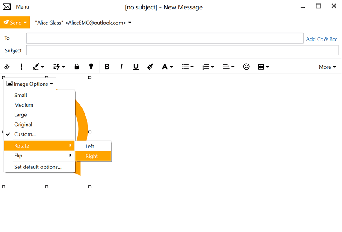
Task: Mark message high importance with exclamation icon
Action: [21, 67]
